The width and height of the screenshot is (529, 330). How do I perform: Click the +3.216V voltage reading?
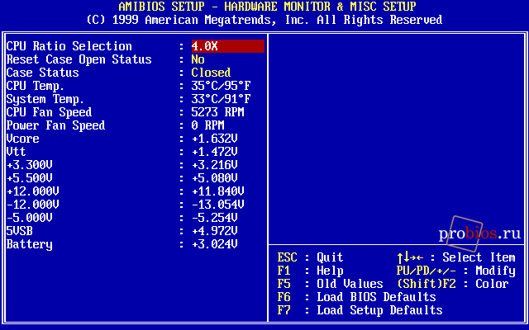click(x=215, y=165)
